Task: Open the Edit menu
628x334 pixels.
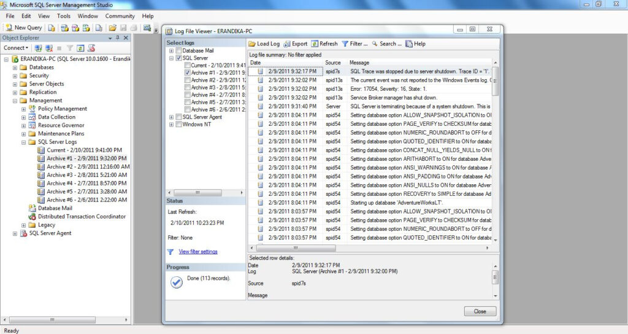Action: click(26, 16)
